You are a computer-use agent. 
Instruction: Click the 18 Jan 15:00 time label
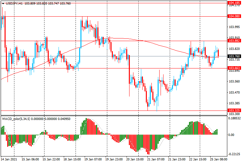pos(72,159)
